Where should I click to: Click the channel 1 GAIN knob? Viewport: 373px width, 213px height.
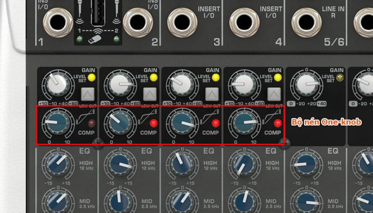pyautogui.click(x=57, y=84)
